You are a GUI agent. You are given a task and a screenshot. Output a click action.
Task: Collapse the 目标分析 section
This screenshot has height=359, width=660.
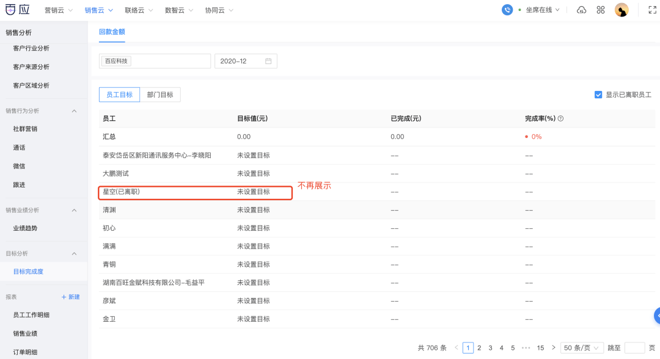point(74,253)
